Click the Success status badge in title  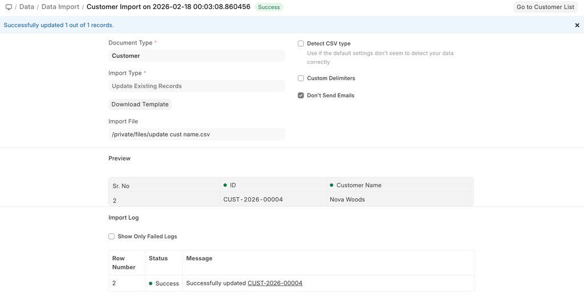click(x=269, y=7)
